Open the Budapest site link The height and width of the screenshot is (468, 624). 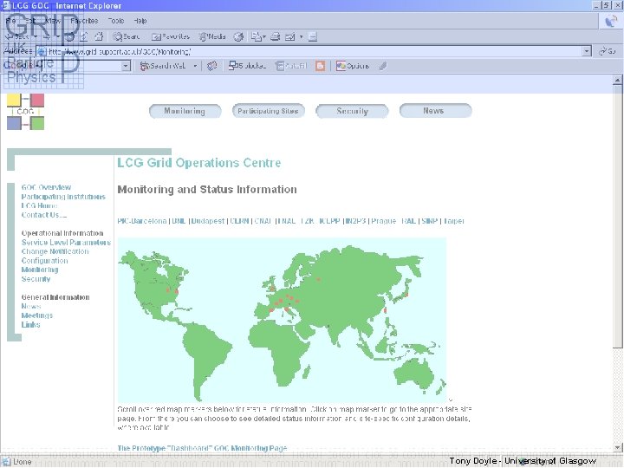pyautogui.click(x=208, y=221)
